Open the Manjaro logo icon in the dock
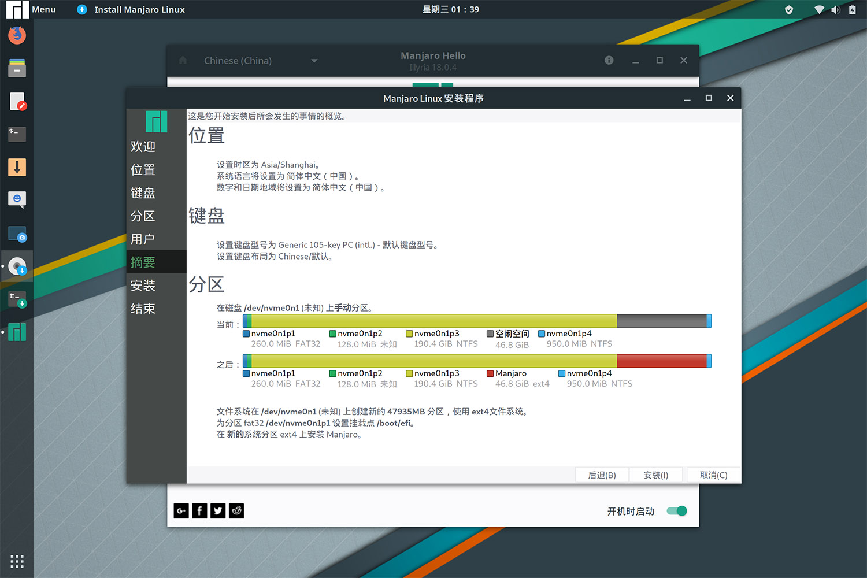 pyautogui.click(x=17, y=332)
